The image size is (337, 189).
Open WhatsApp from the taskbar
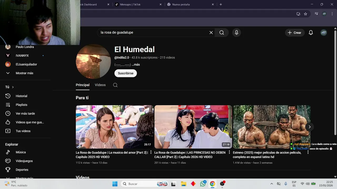pos(203,184)
